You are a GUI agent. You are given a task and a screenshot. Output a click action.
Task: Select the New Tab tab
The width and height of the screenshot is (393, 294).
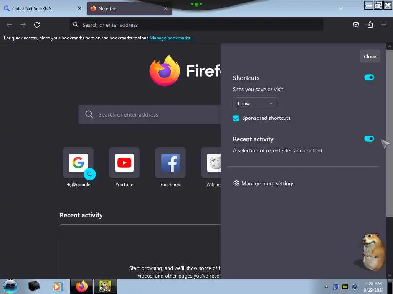129,8
